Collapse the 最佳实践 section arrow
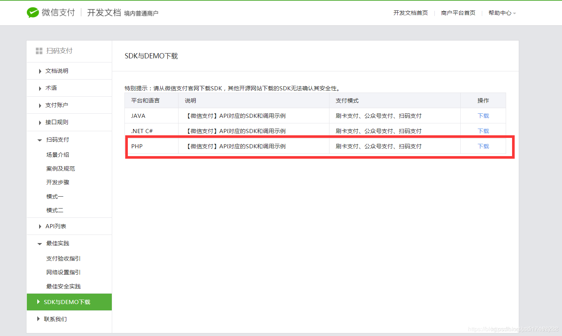Viewport: 562px width, 336px height. coord(40,244)
